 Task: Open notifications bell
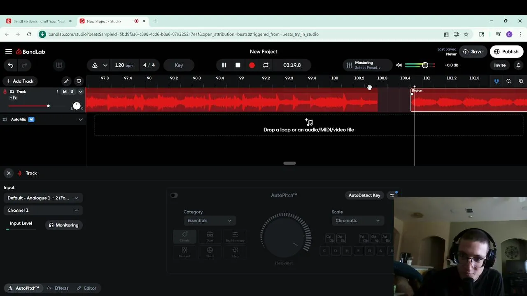[x=518, y=65]
